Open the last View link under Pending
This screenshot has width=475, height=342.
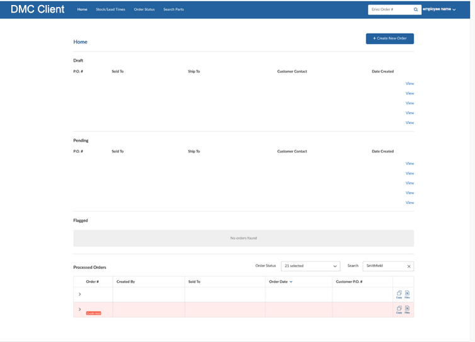pos(409,203)
